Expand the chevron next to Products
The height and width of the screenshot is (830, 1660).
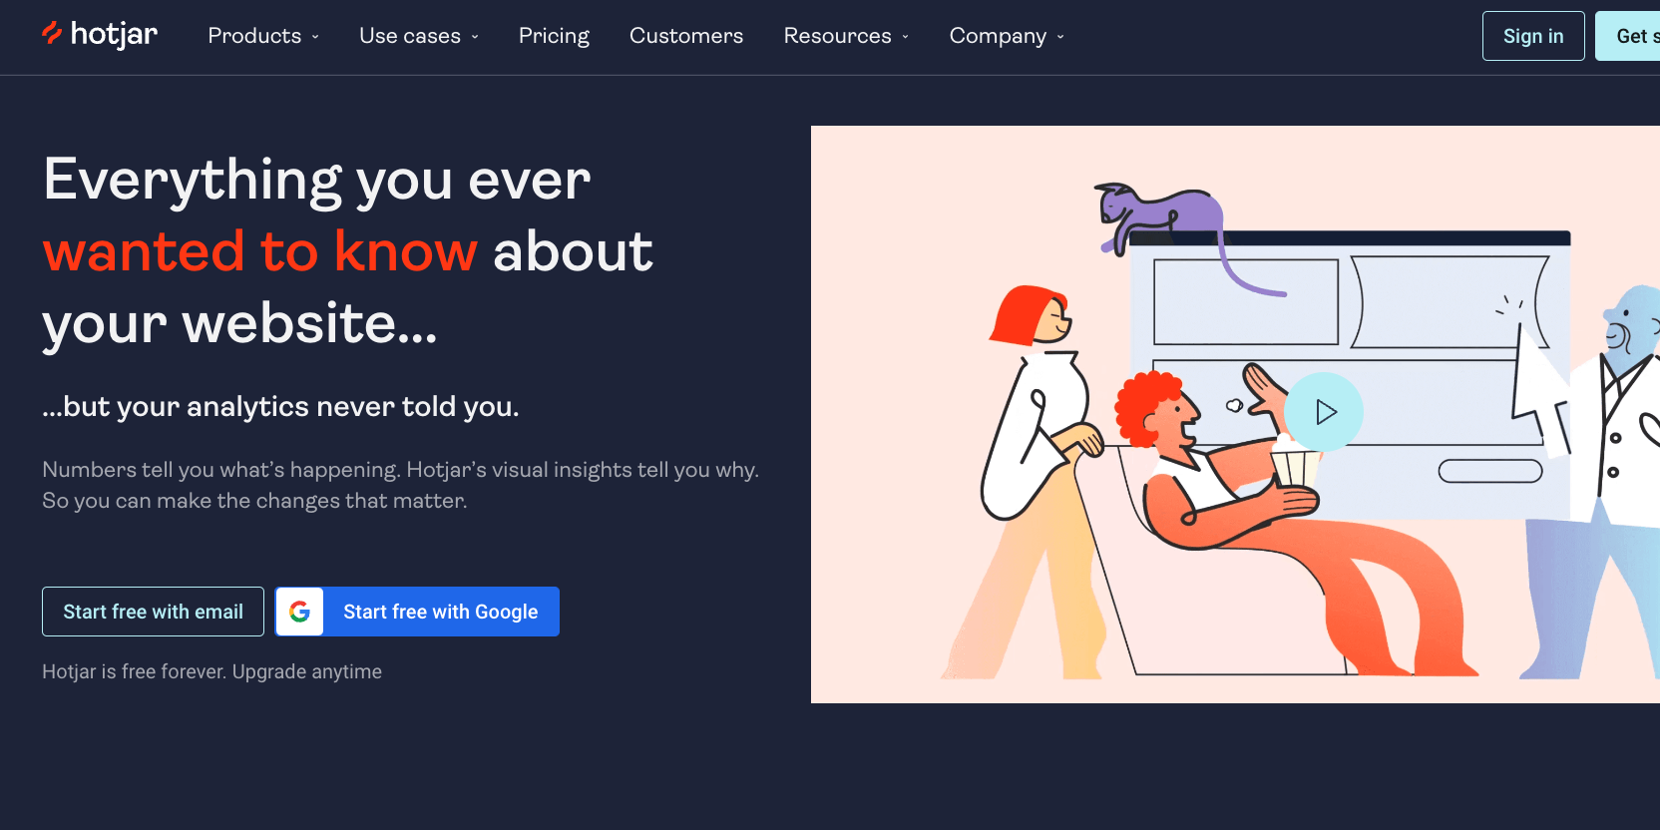(315, 37)
